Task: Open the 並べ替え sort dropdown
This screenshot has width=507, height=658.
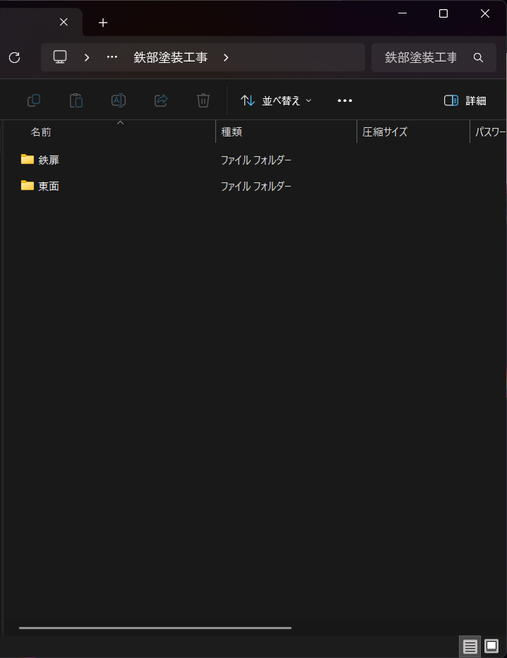Action: click(x=276, y=100)
